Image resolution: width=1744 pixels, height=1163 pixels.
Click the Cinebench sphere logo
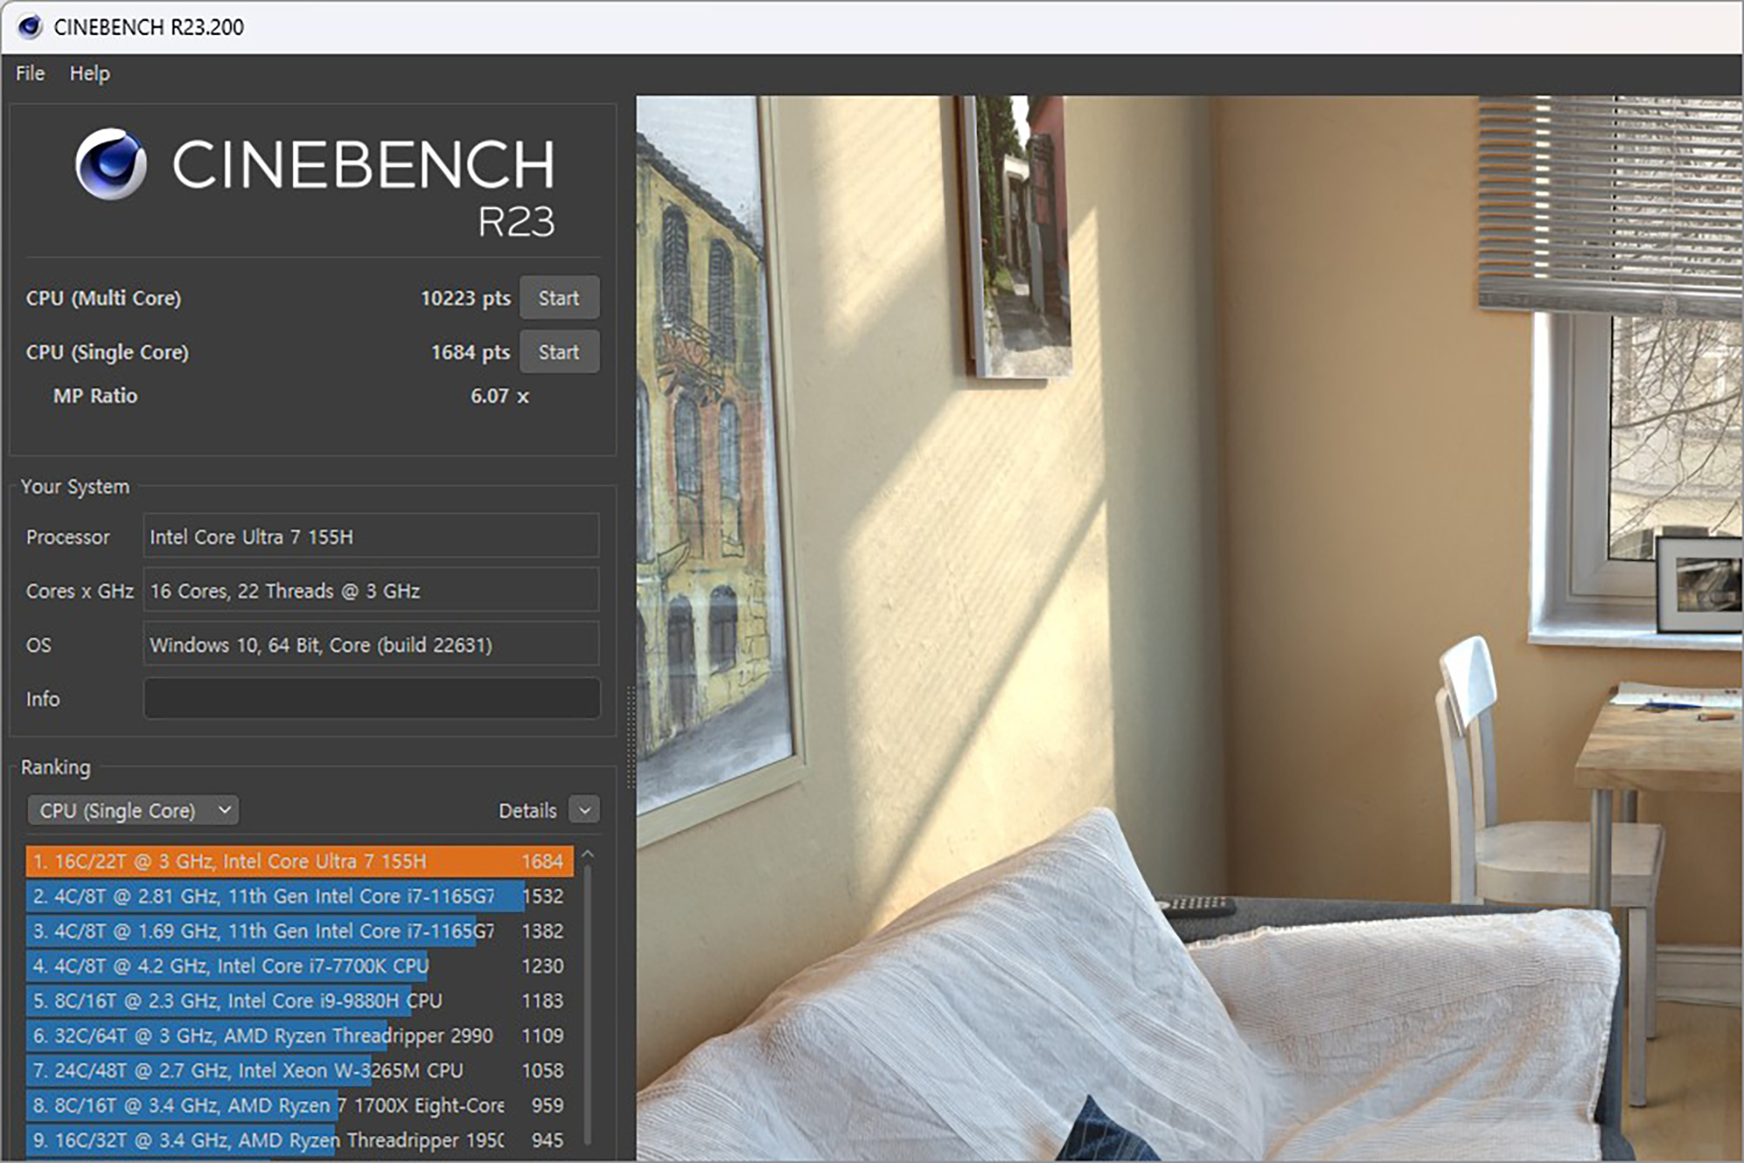click(111, 165)
